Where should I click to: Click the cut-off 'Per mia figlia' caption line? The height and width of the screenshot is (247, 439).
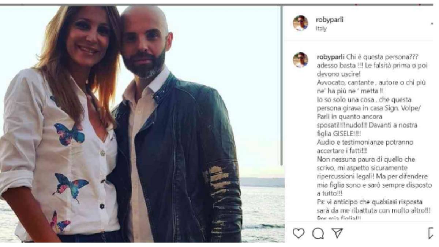tap(338, 218)
